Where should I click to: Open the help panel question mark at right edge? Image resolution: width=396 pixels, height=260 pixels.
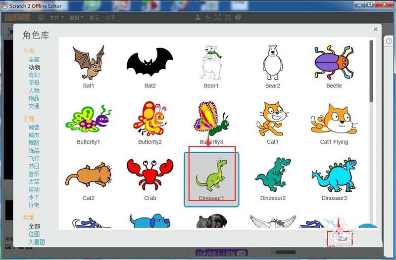coord(389,41)
